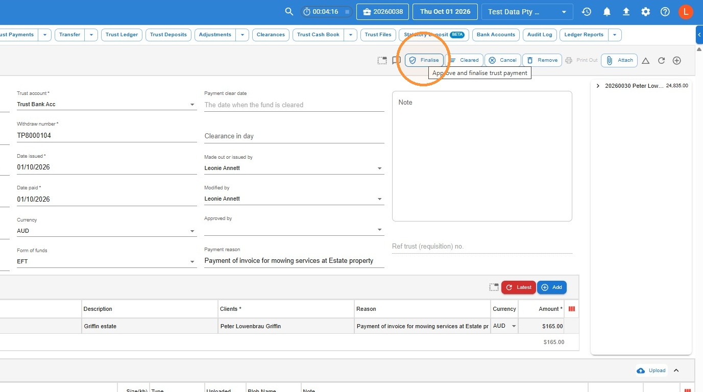This screenshot has width=703, height=392.
Task: Open the search magnifier icon
Action: (289, 12)
